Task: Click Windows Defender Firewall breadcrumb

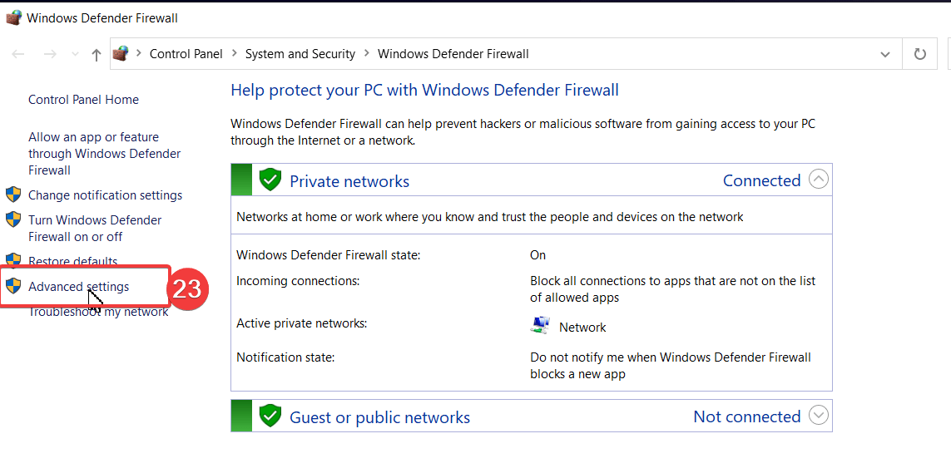Action: coord(453,54)
